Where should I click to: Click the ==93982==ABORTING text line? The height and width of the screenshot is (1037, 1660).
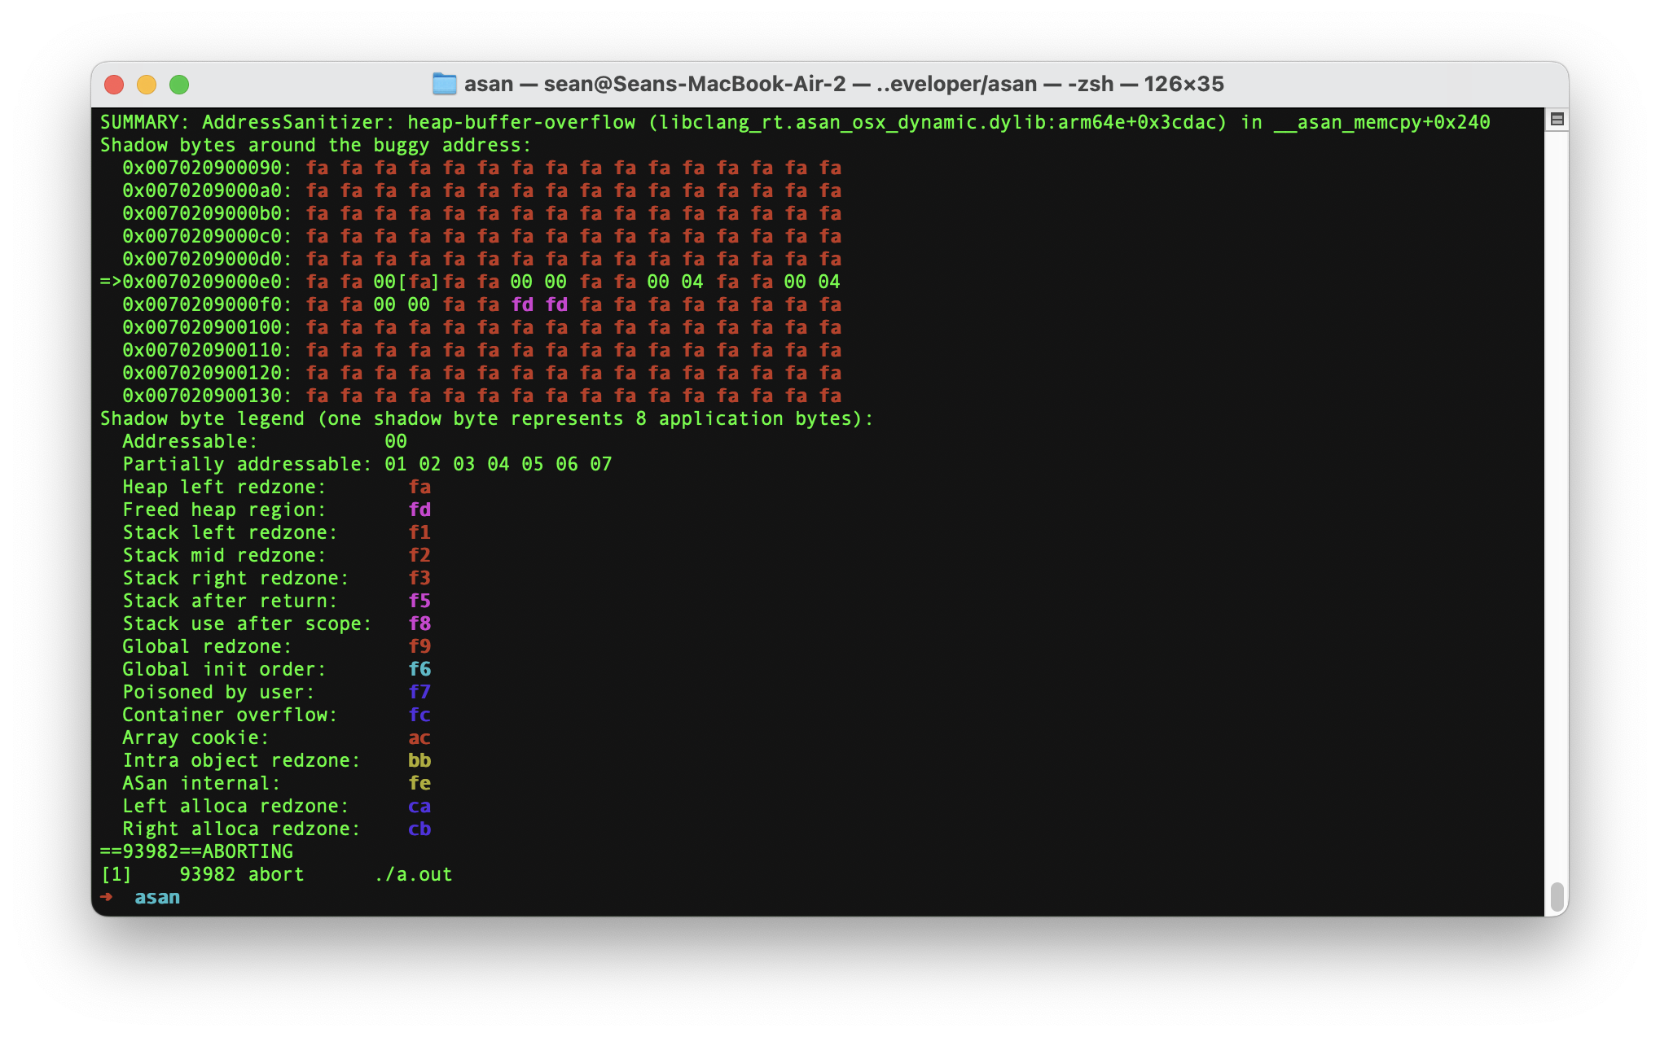tap(196, 851)
